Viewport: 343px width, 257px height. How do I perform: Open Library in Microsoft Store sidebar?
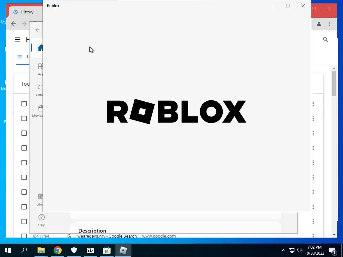(40, 199)
